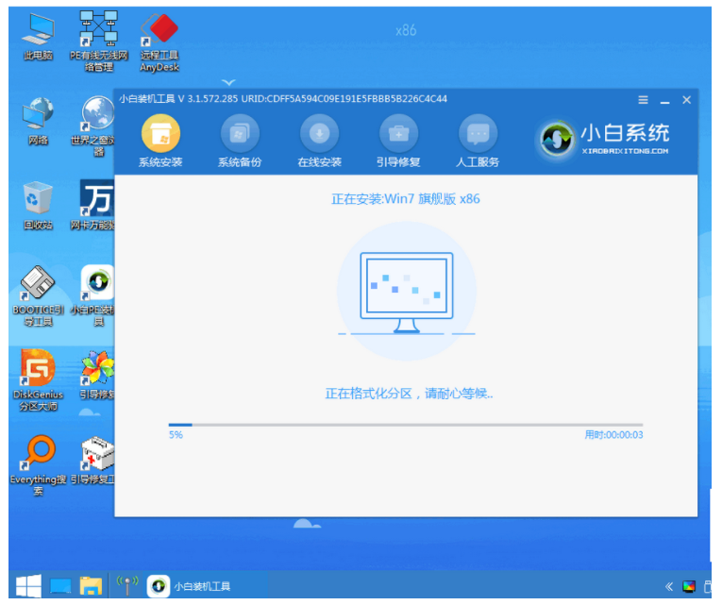The height and width of the screenshot is (605, 722).
Task: Open 世界之窗 browser desktop icon
Action: 94,126
